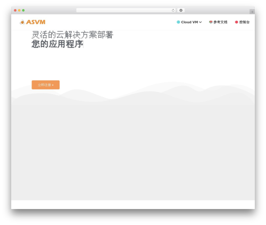Focus the browser address bar
Screen dimensions: 266x225
[126, 10]
